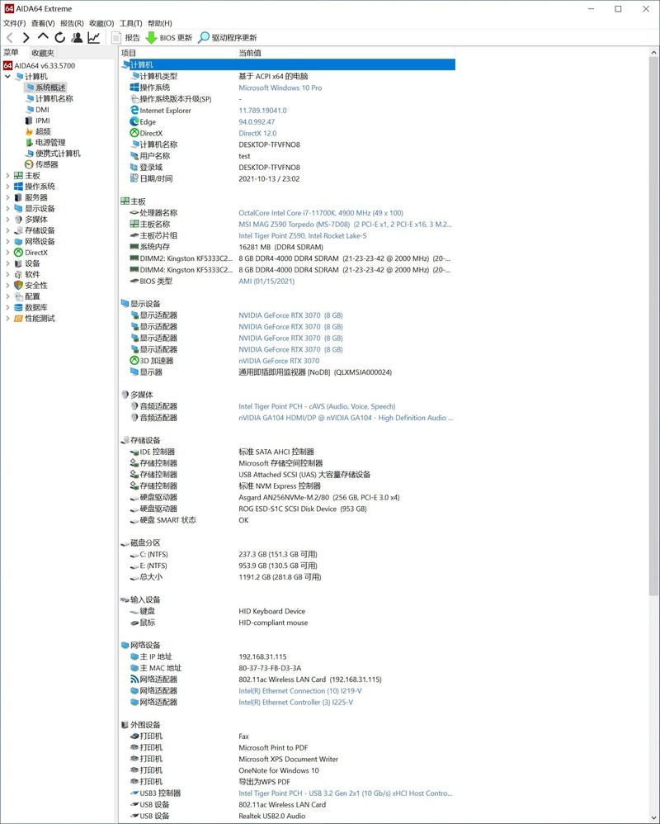Click the 设备 icon in the tree

pyautogui.click(x=18, y=263)
